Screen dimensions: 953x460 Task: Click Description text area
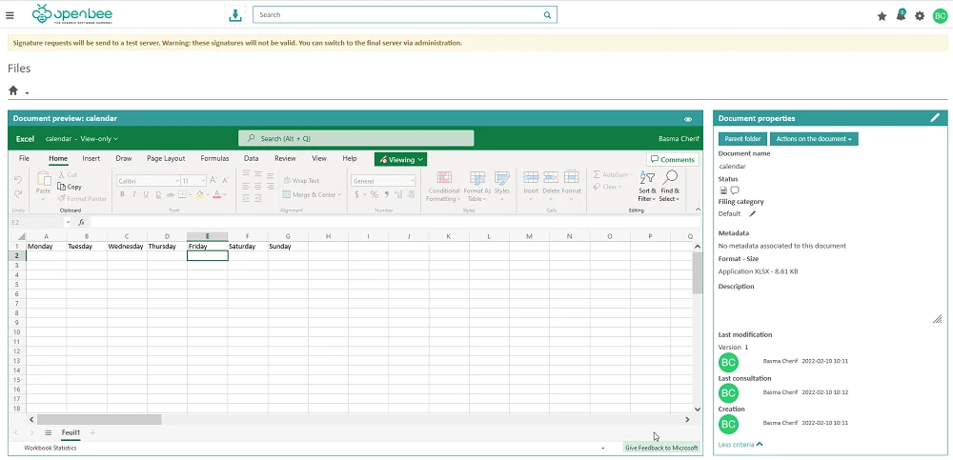coord(830,308)
